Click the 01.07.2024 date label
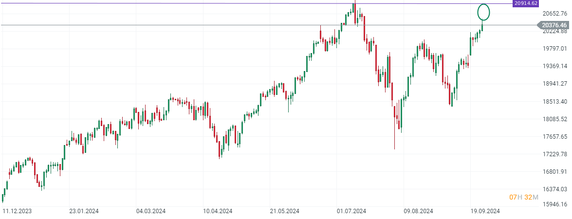The height and width of the screenshot is (219, 572). coord(351,211)
